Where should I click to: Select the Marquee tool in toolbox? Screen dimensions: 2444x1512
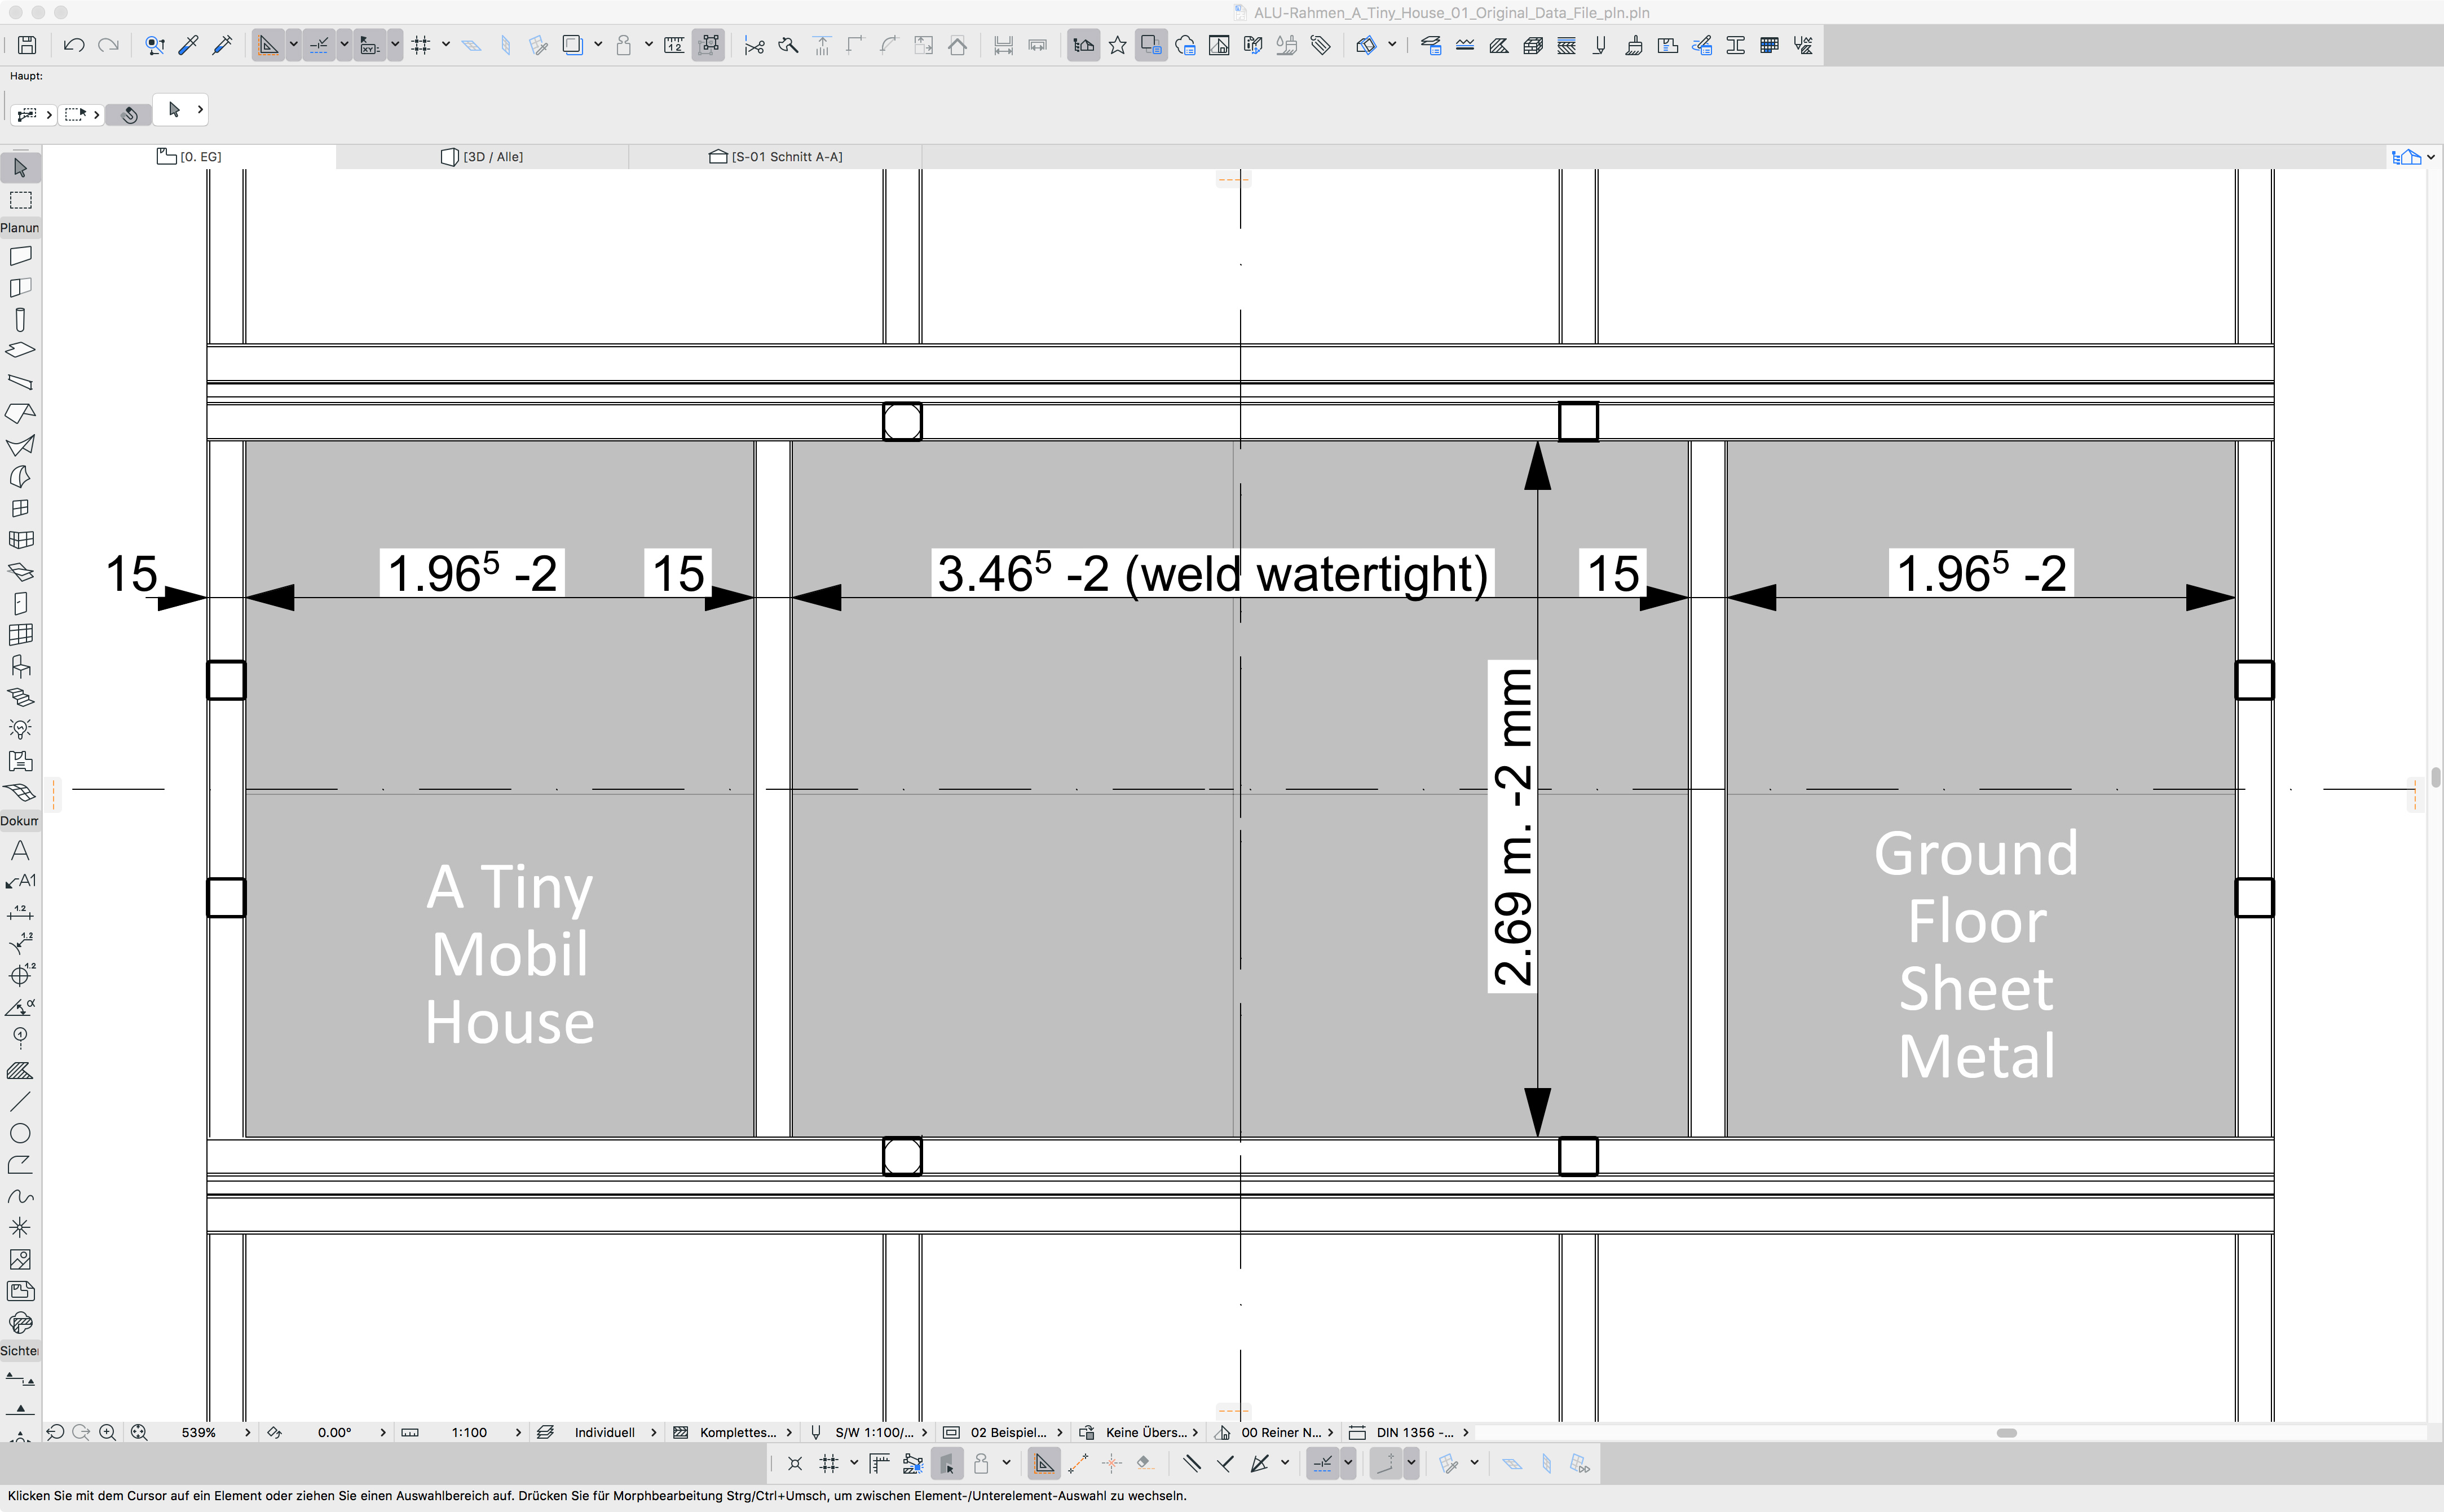tap(20, 200)
